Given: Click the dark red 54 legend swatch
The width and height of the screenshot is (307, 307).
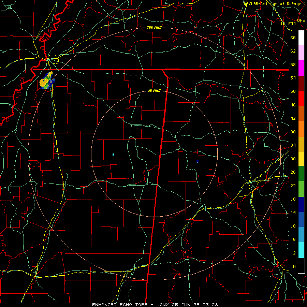Looking at the screenshot, I should coord(301,83).
